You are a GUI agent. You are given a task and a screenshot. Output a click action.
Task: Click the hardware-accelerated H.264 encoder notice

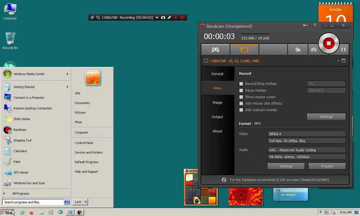click(x=275, y=180)
